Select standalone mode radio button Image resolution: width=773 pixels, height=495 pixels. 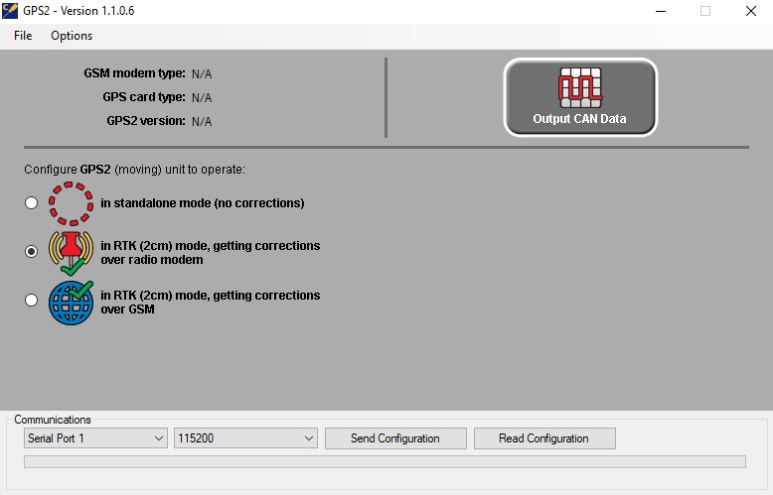(x=32, y=203)
